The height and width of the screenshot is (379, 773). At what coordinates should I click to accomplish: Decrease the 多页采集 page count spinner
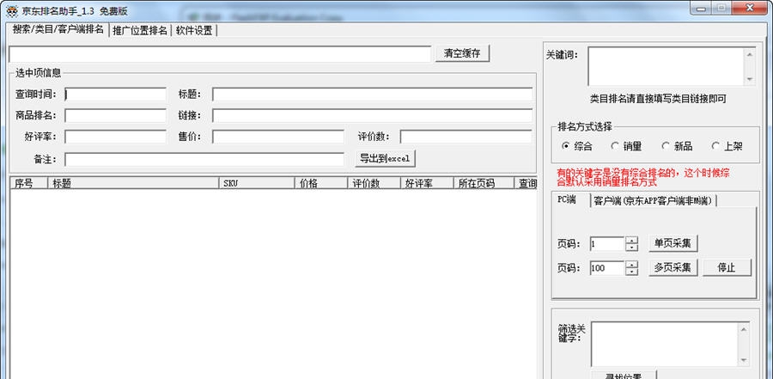pyautogui.click(x=631, y=272)
